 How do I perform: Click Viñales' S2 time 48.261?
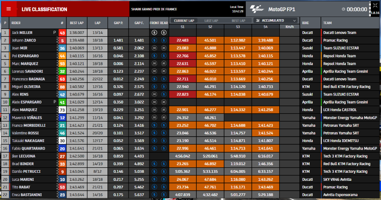click(210, 117)
